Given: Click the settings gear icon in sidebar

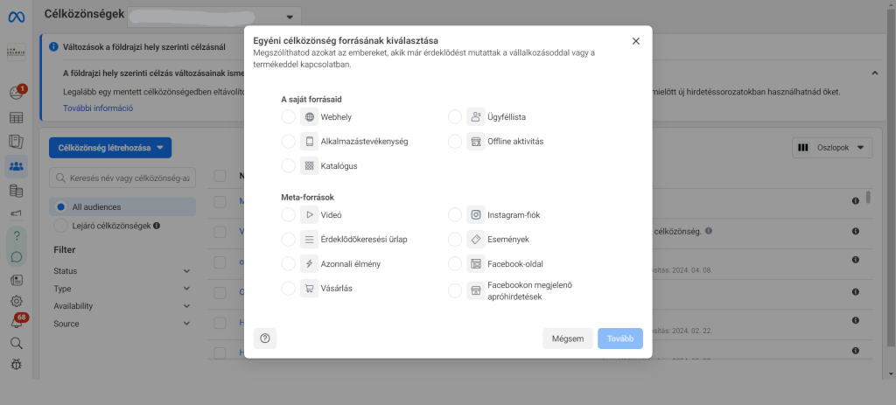Looking at the screenshot, I should coord(16,301).
